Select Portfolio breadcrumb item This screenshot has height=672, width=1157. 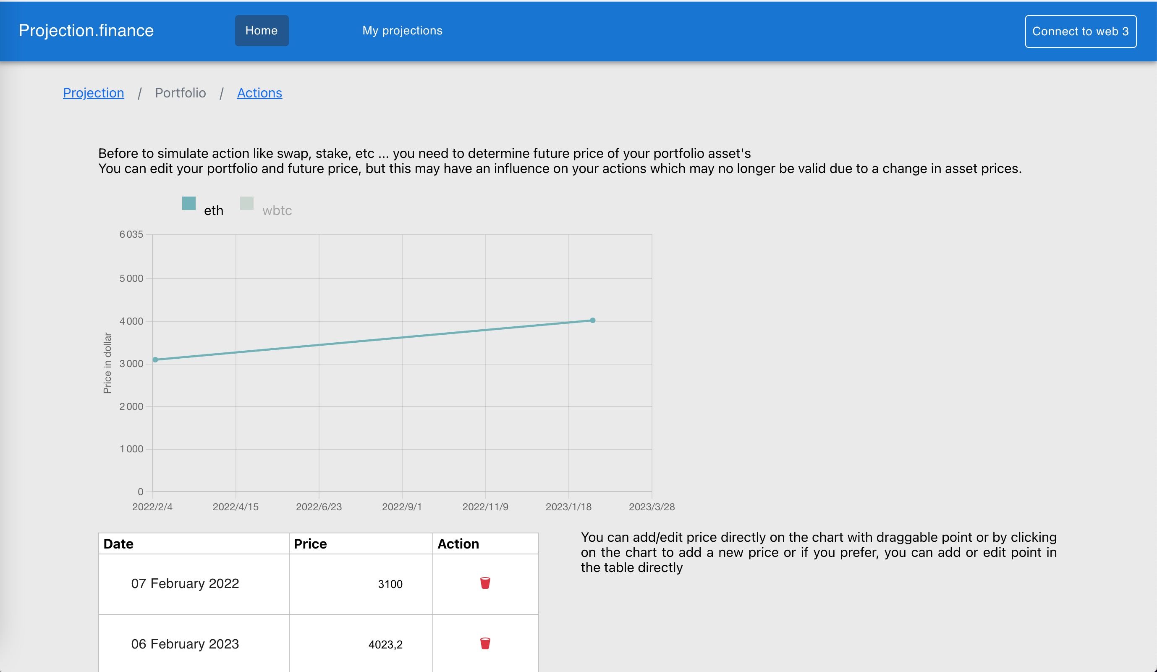click(181, 93)
